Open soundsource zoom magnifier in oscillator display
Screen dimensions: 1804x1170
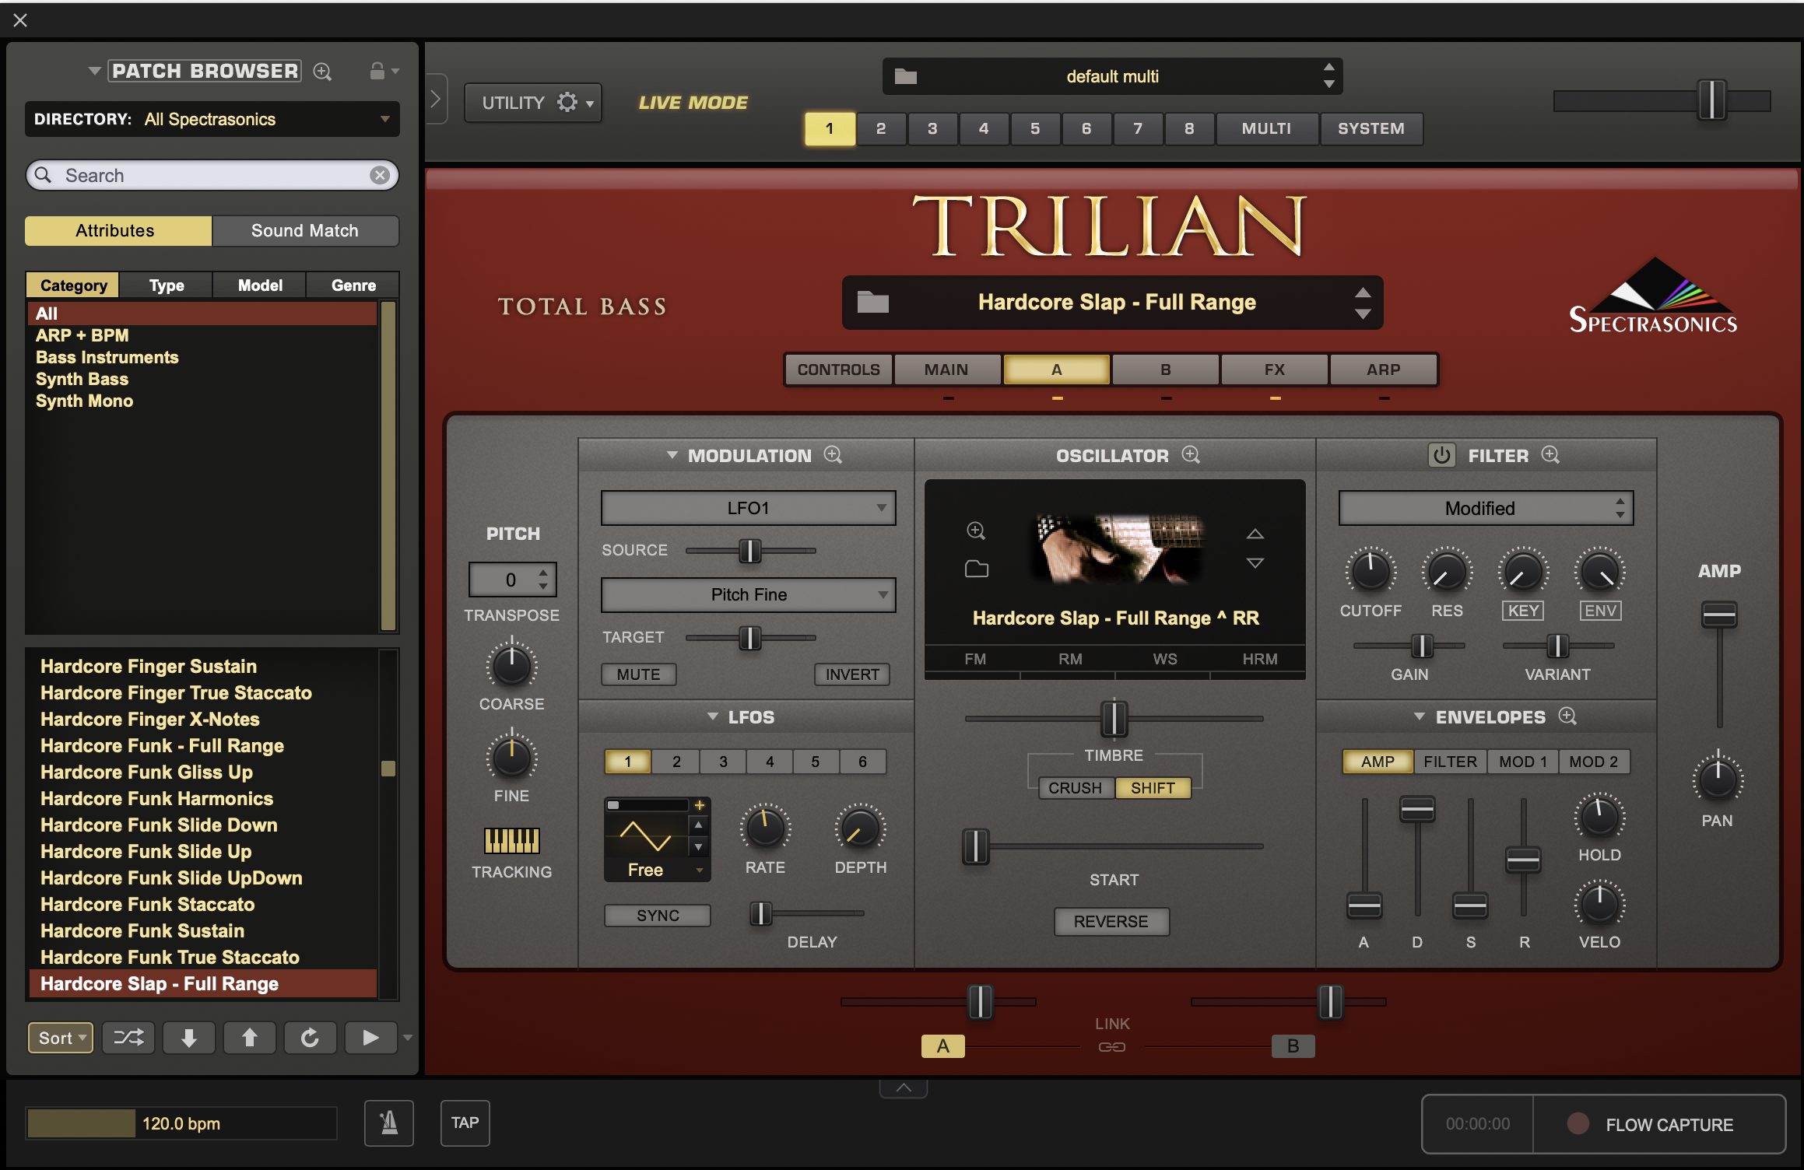pyautogui.click(x=976, y=531)
